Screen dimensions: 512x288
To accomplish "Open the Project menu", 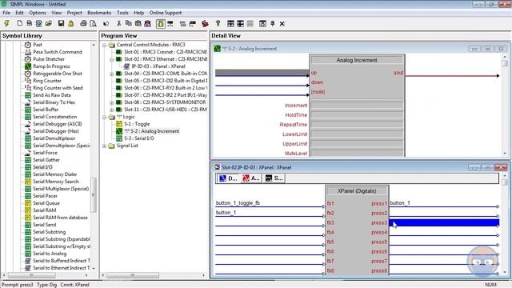I will pos(74,13).
